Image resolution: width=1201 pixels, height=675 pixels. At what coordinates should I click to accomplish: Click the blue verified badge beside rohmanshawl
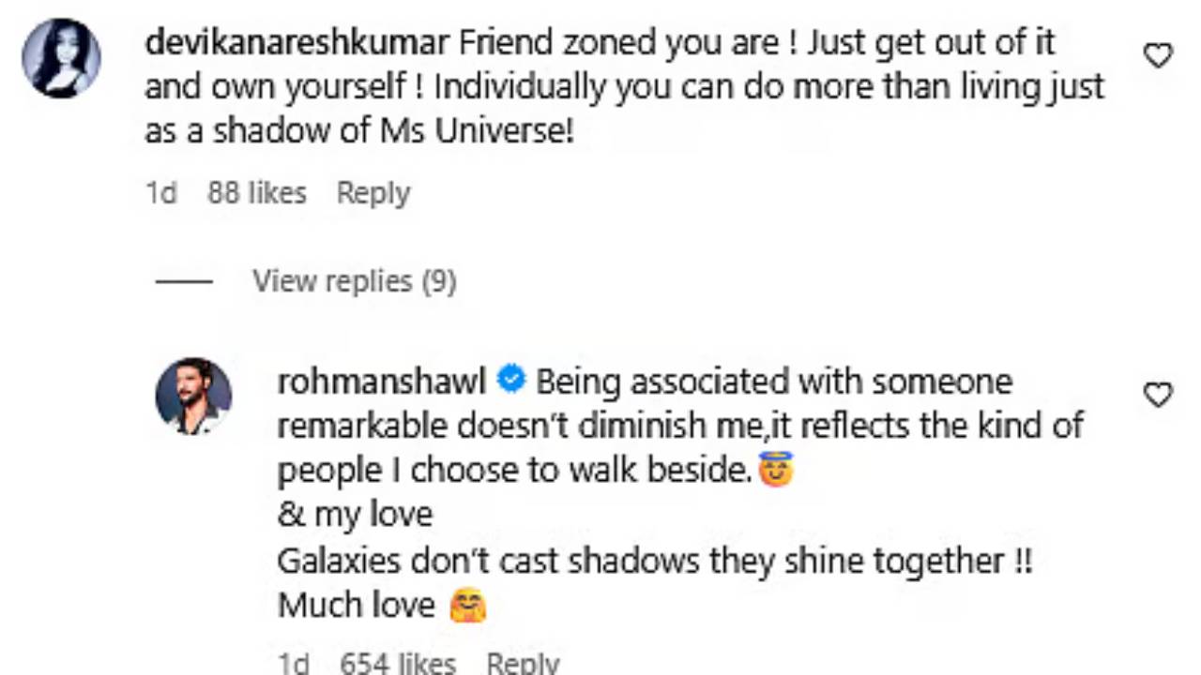(x=510, y=382)
